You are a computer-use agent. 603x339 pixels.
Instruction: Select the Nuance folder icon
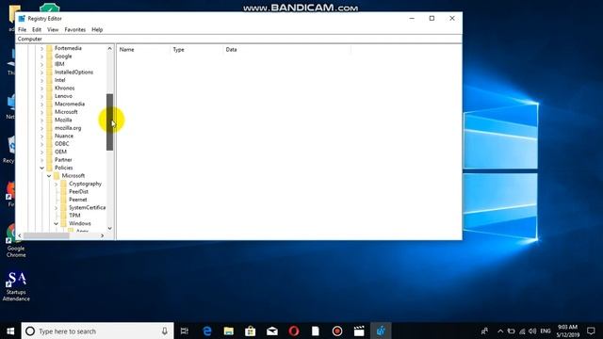[50, 136]
